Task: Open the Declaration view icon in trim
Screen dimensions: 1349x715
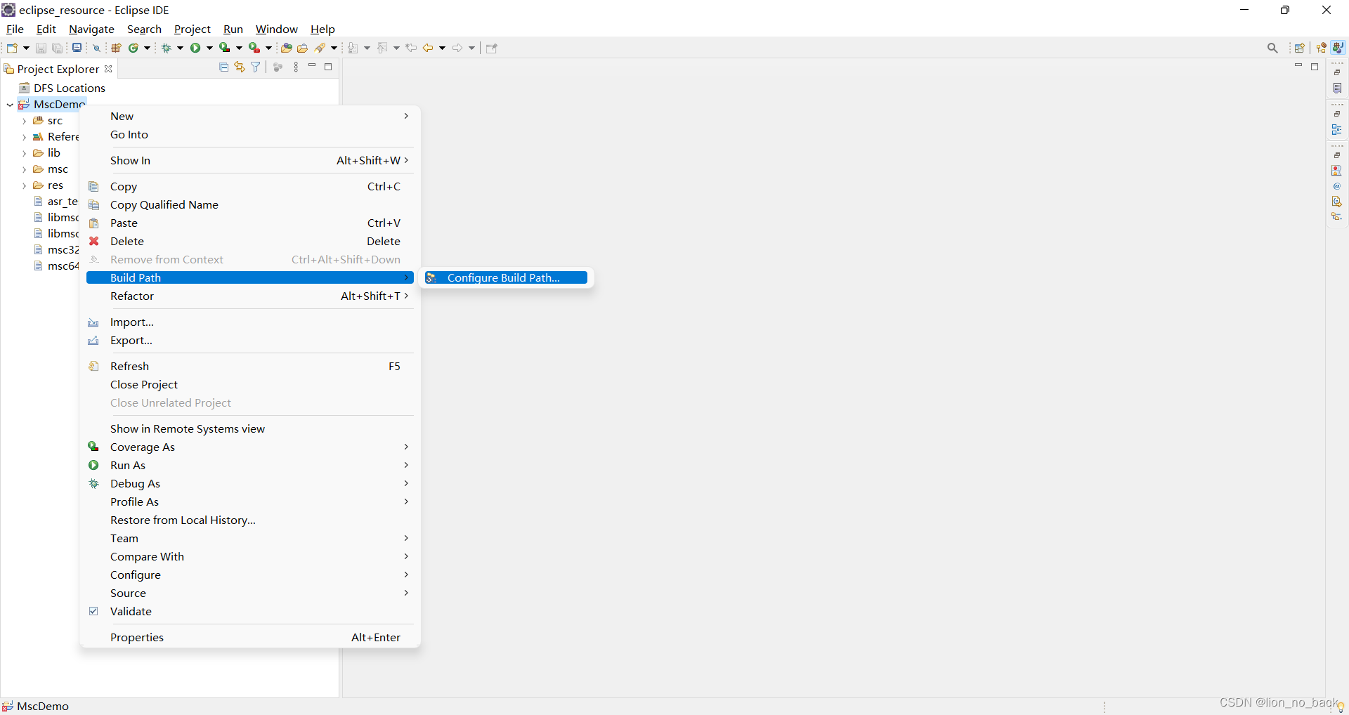Action: (x=1337, y=202)
